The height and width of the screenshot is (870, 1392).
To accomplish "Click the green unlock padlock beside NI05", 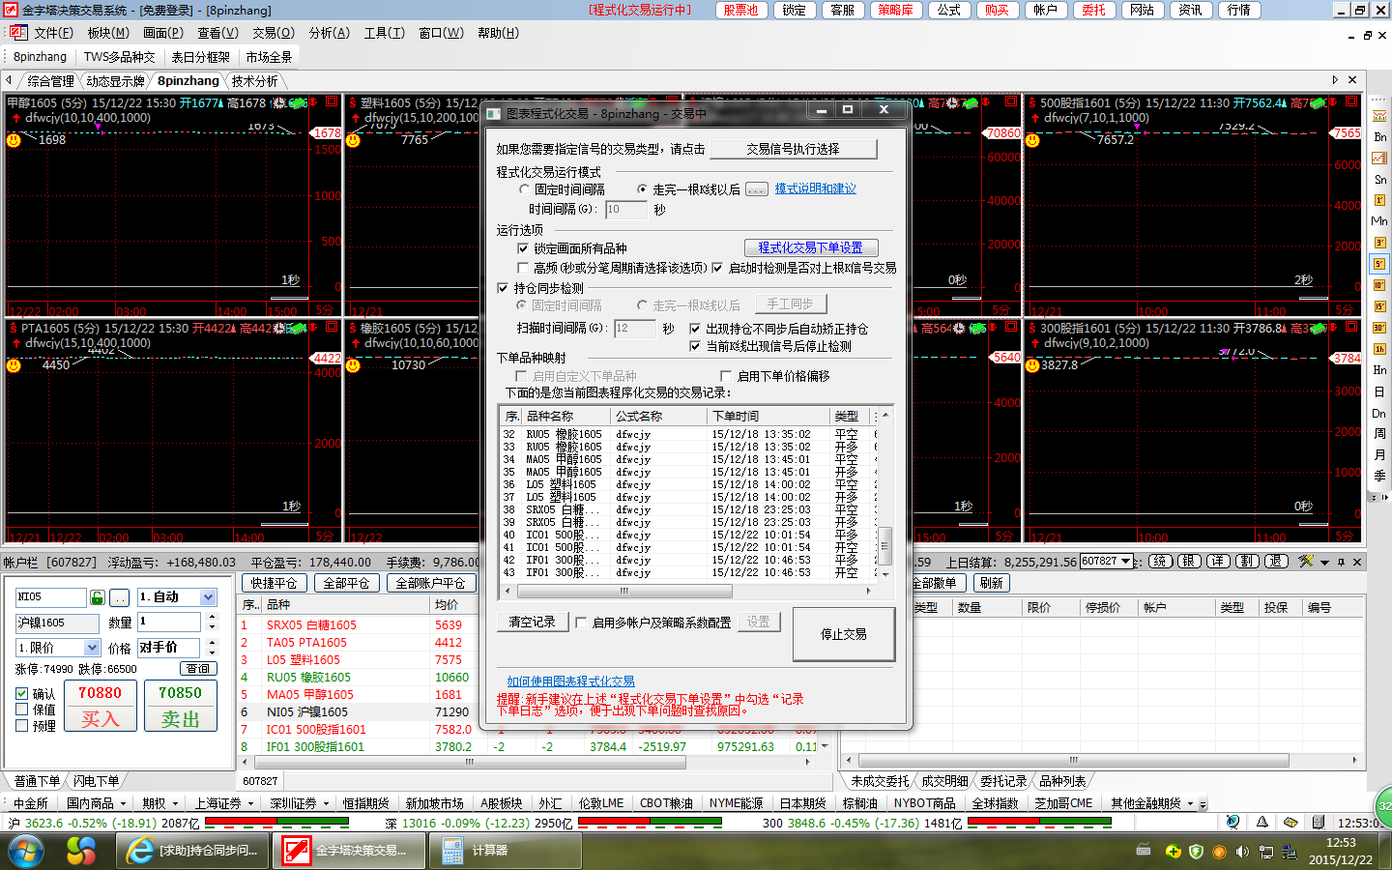I will [97, 597].
